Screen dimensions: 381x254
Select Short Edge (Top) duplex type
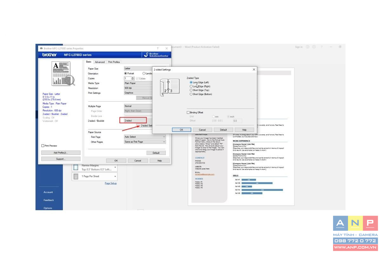pyautogui.click(x=191, y=90)
